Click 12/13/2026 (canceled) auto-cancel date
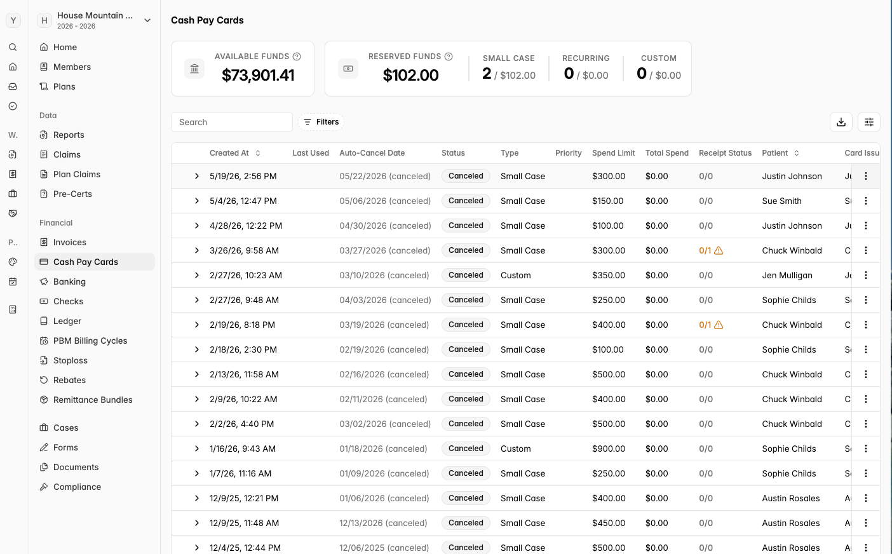892x554 pixels. tap(383, 523)
